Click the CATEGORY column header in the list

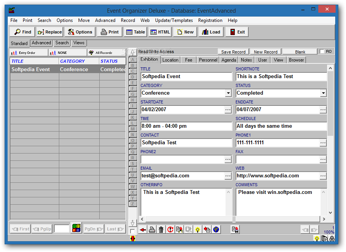(79, 61)
